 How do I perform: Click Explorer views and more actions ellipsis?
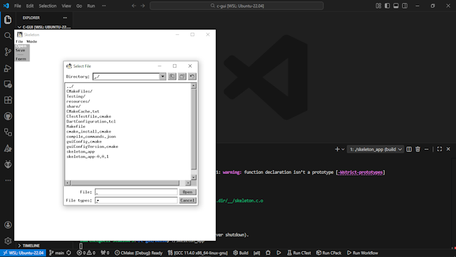coord(65,17)
